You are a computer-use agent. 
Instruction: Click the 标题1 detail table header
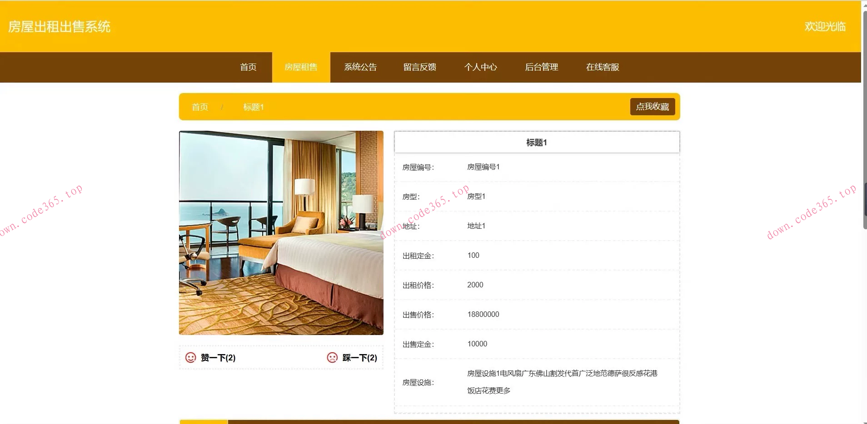[x=537, y=142]
